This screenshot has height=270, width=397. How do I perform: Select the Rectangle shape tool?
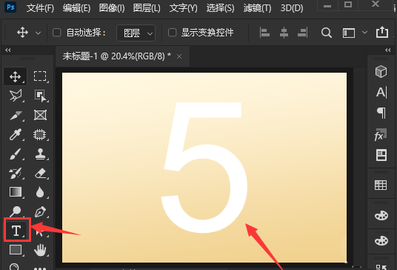pos(16,249)
